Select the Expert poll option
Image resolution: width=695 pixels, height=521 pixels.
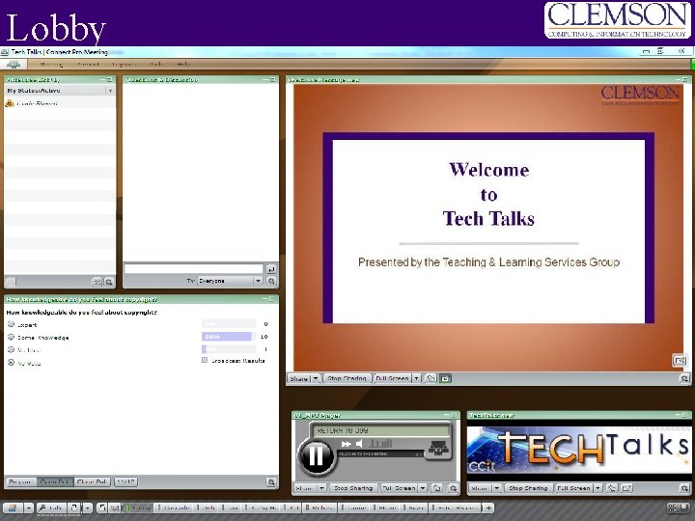(11, 324)
